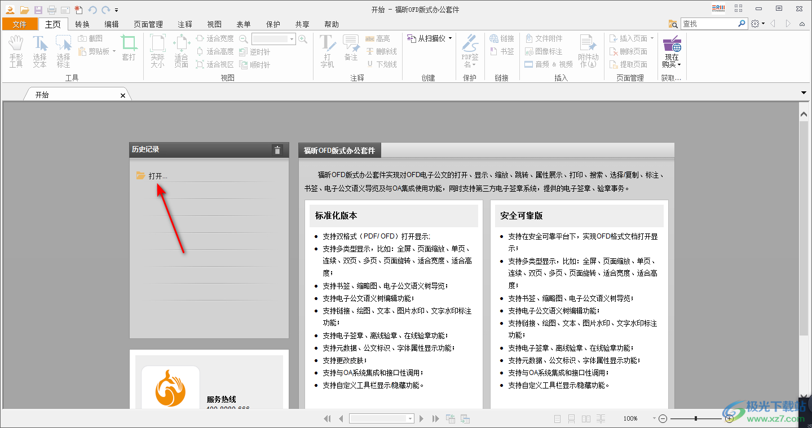Viewport: 812px width, 428px height.
Task: Click Attachment Action (附件动作) button
Action: [588, 51]
